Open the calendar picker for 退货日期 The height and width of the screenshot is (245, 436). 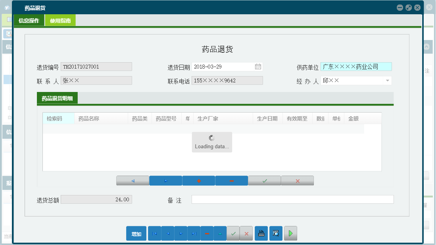coord(258,66)
